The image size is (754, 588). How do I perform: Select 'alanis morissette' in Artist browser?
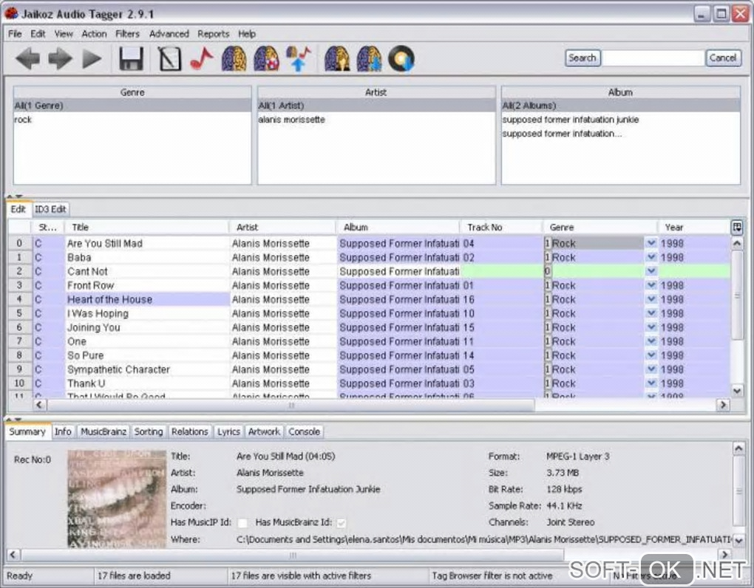(x=376, y=120)
